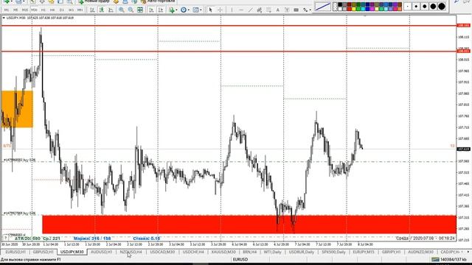The width and height of the screenshot is (472, 265).
Task: Open the GBPJPY,H1 chart tab
Action: tap(392, 252)
